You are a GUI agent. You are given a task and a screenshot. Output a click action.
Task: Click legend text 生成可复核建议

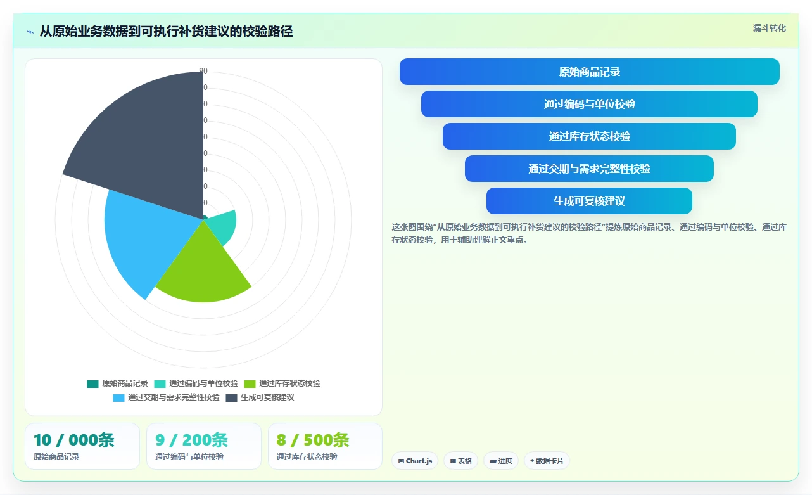click(x=267, y=397)
